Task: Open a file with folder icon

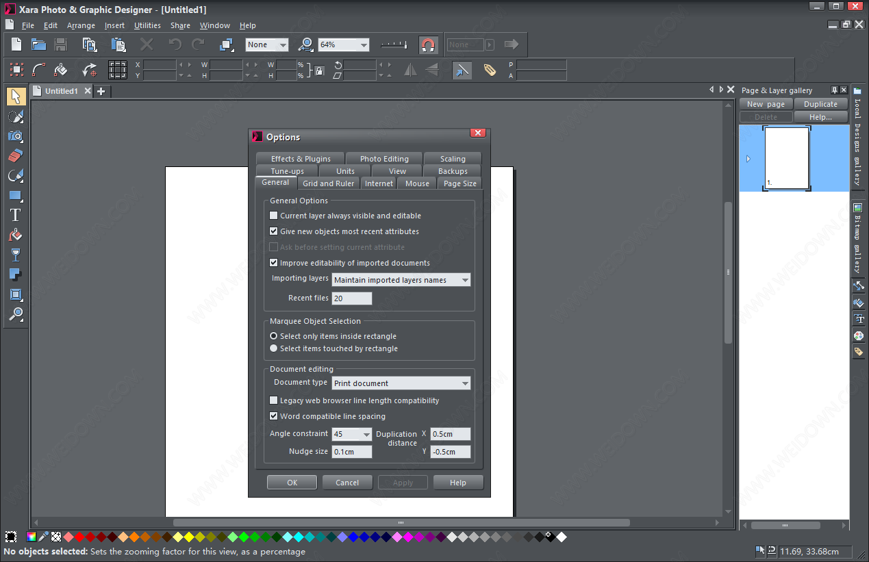Action: click(38, 44)
